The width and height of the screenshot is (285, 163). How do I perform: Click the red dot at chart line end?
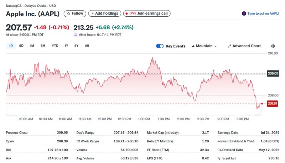pos(262,104)
